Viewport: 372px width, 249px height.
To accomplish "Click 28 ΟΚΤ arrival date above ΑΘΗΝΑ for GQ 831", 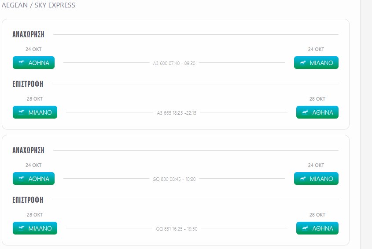I will [317, 215].
